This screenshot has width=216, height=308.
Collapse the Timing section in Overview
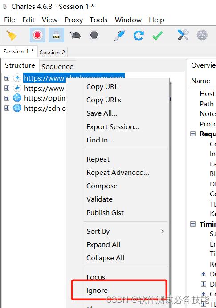[x=193, y=224]
